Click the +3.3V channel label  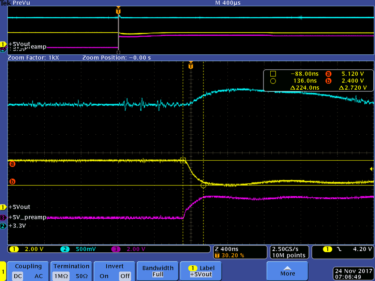click(17, 226)
